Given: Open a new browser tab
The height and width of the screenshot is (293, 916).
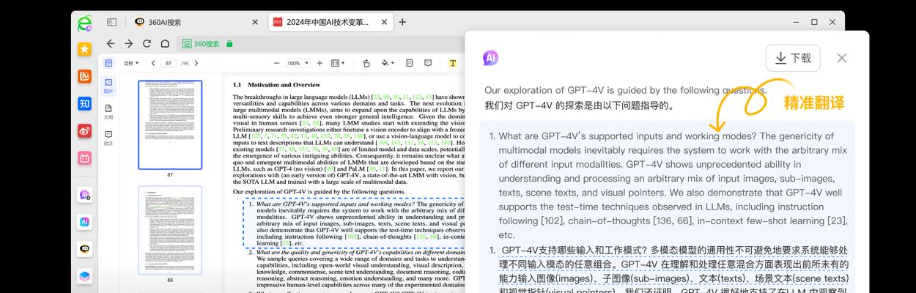Looking at the screenshot, I should pos(402,22).
